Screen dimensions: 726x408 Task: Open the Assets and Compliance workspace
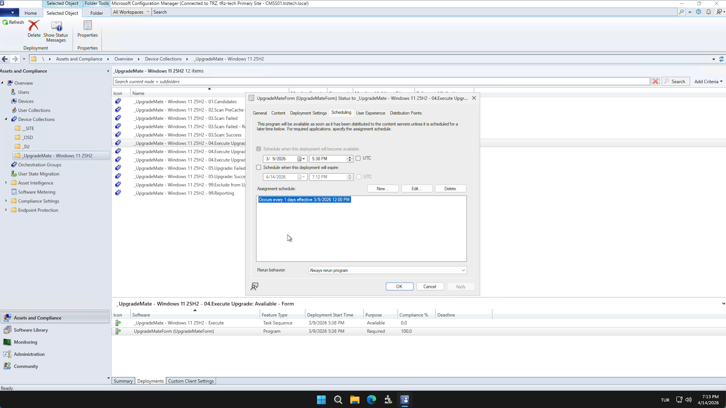(55, 318)
